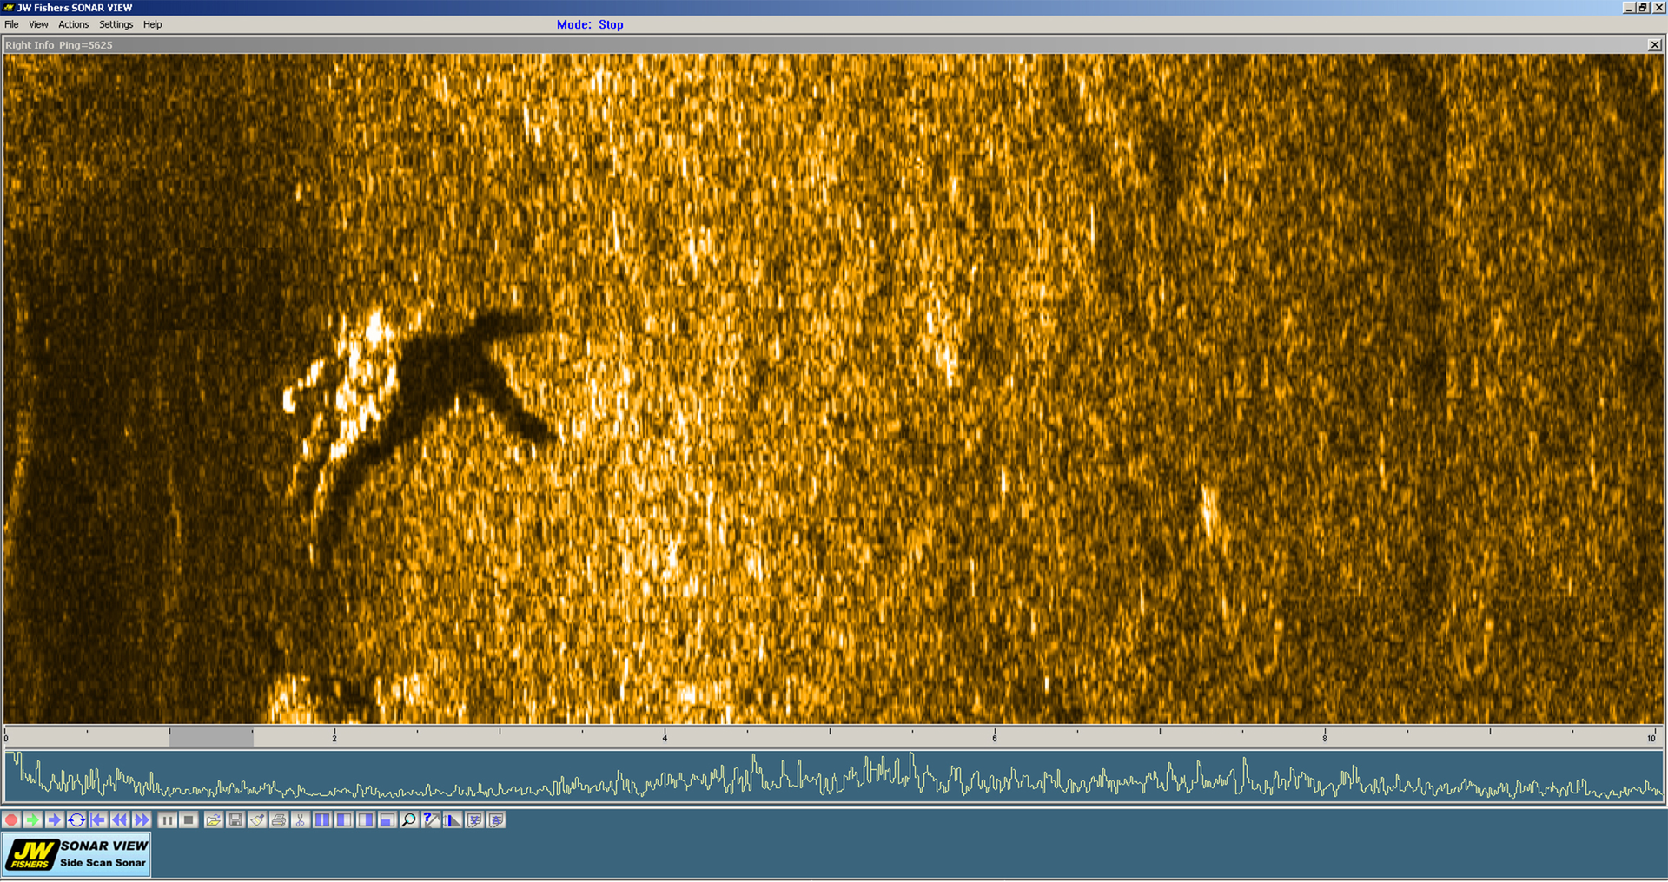Open the File menu

(x=11, y=24)
